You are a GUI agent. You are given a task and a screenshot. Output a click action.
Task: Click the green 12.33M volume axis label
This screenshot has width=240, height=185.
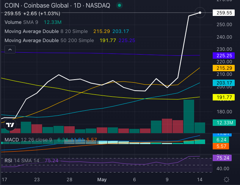point(224,123)
